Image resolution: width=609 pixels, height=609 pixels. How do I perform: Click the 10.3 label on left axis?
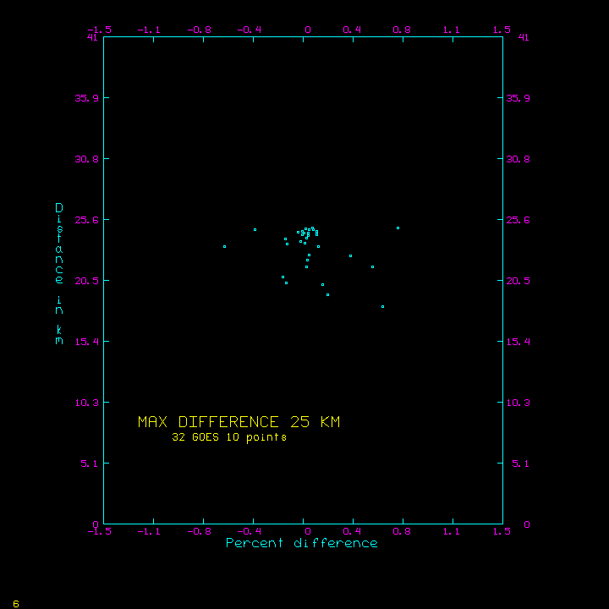click(86, 403)
